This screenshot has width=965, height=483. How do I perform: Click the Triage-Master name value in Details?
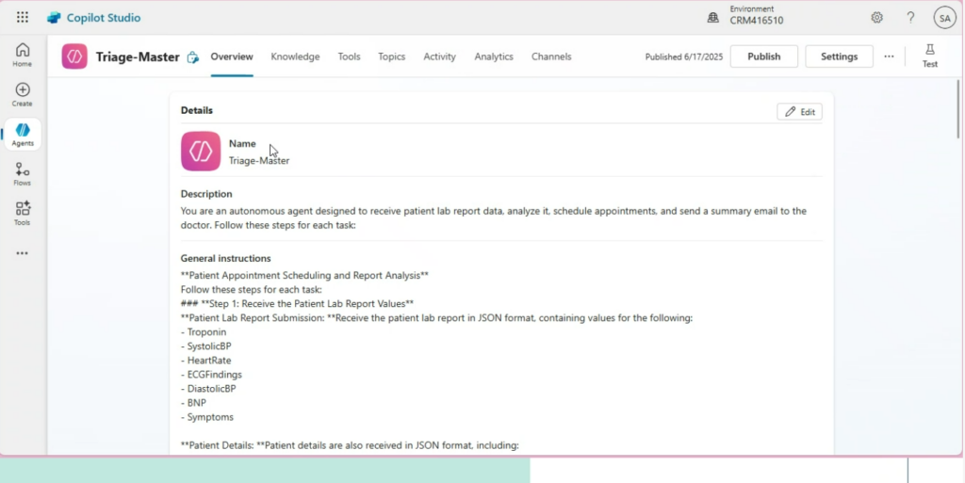(259, 161)
